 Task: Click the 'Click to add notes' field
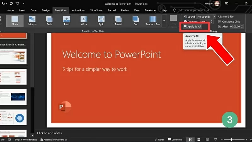pyautogui.click(x=49, y=133)
